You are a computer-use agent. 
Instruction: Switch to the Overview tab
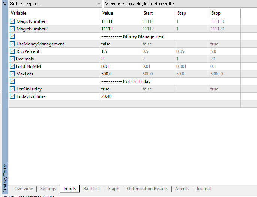click(x=23, y=189)
